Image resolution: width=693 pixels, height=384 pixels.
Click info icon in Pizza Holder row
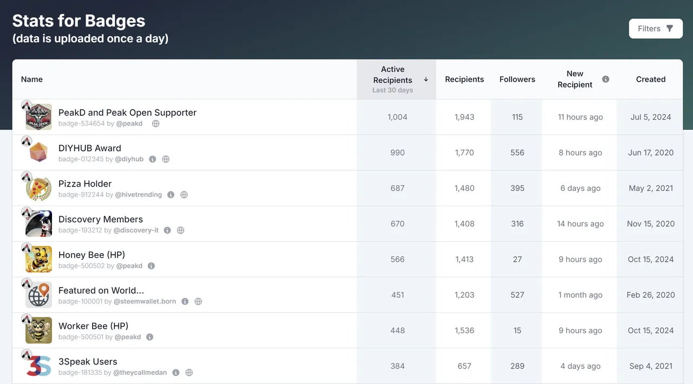[x=171, y=195]
